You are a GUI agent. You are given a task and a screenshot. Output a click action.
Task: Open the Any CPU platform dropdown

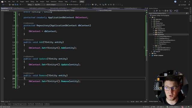tap(40, 5)
